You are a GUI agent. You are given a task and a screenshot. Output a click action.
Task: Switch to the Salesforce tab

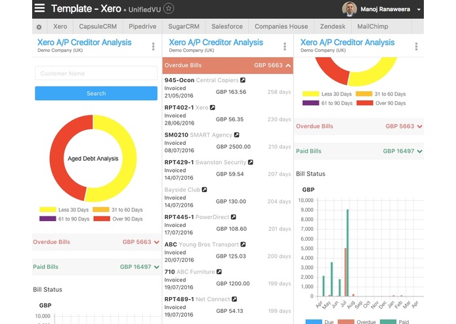point(227,26)
